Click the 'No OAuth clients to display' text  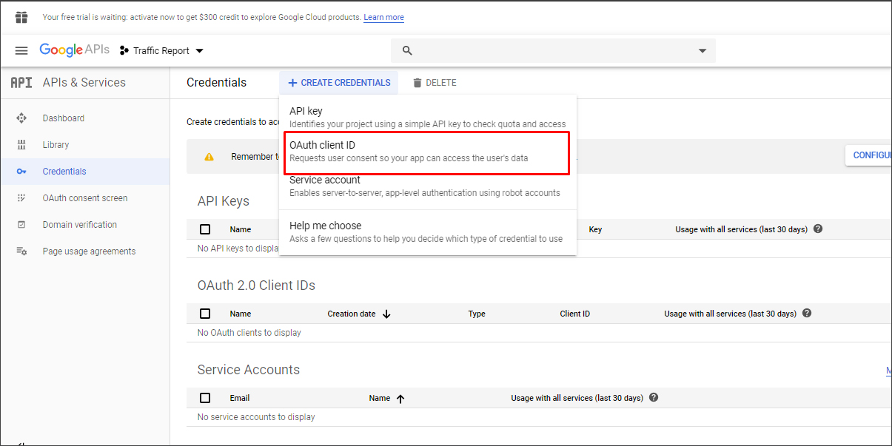coord(249,333)
